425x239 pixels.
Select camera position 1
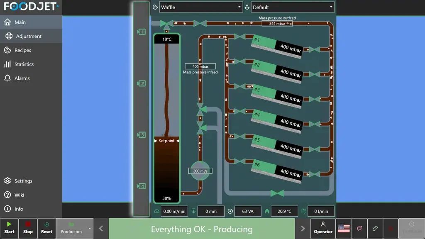[142, 32]
